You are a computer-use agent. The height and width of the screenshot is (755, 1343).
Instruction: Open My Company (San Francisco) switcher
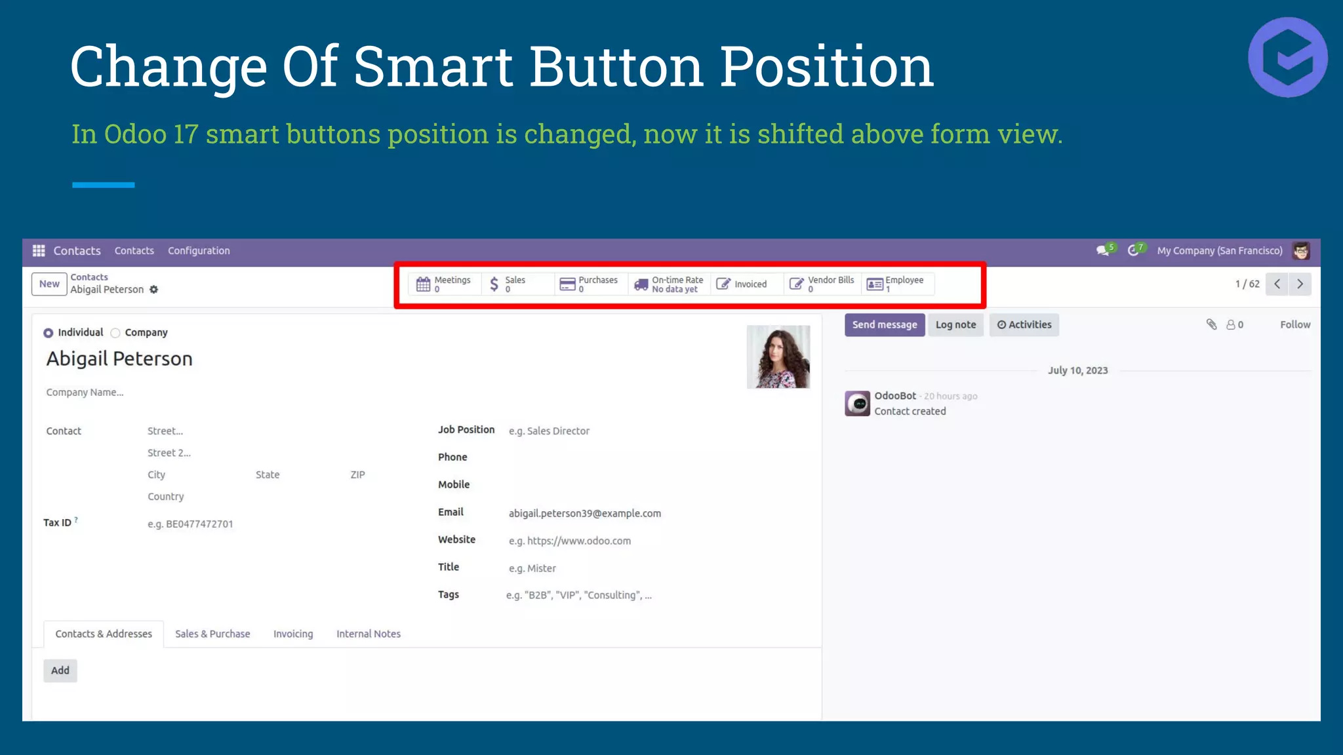click(1220, 251)
